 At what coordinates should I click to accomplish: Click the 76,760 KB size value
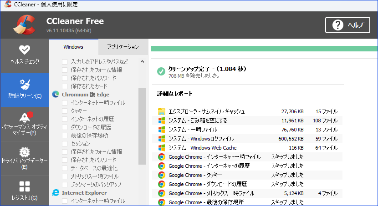pyautogui.click(x=292, y=130)
